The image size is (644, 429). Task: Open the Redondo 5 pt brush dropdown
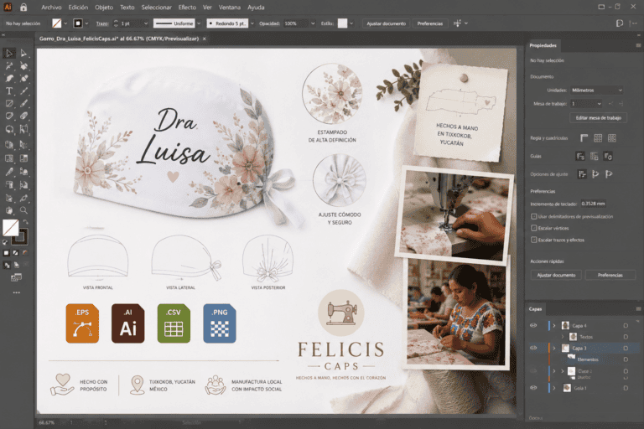pyautogui.click(x=252, y=23)
